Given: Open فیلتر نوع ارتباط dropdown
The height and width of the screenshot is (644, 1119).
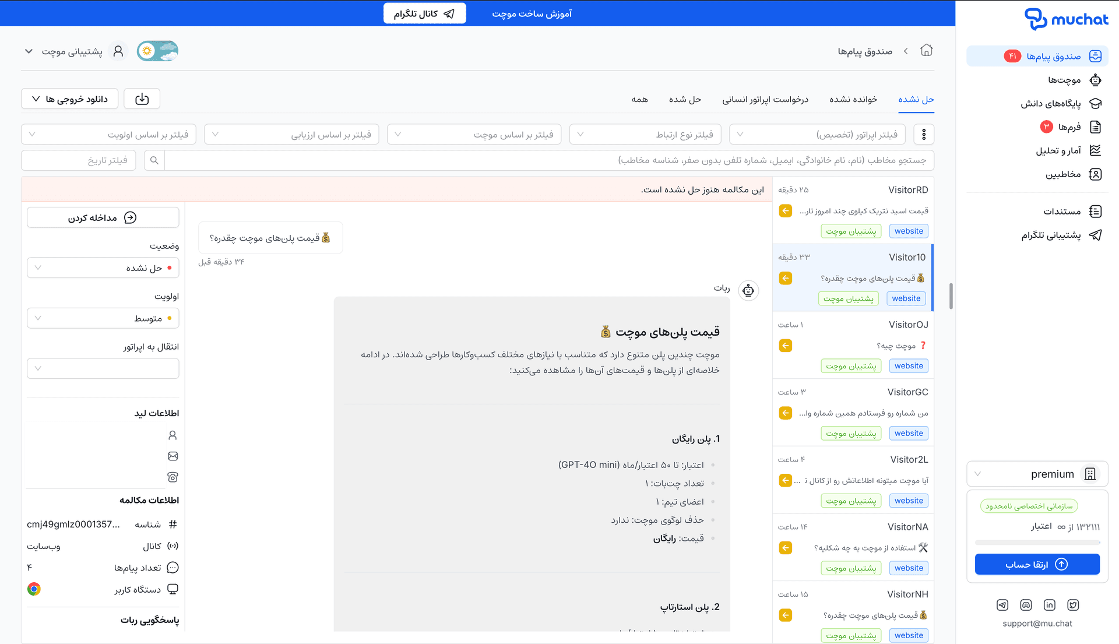Looking at the screenshot, I should 645,135.
